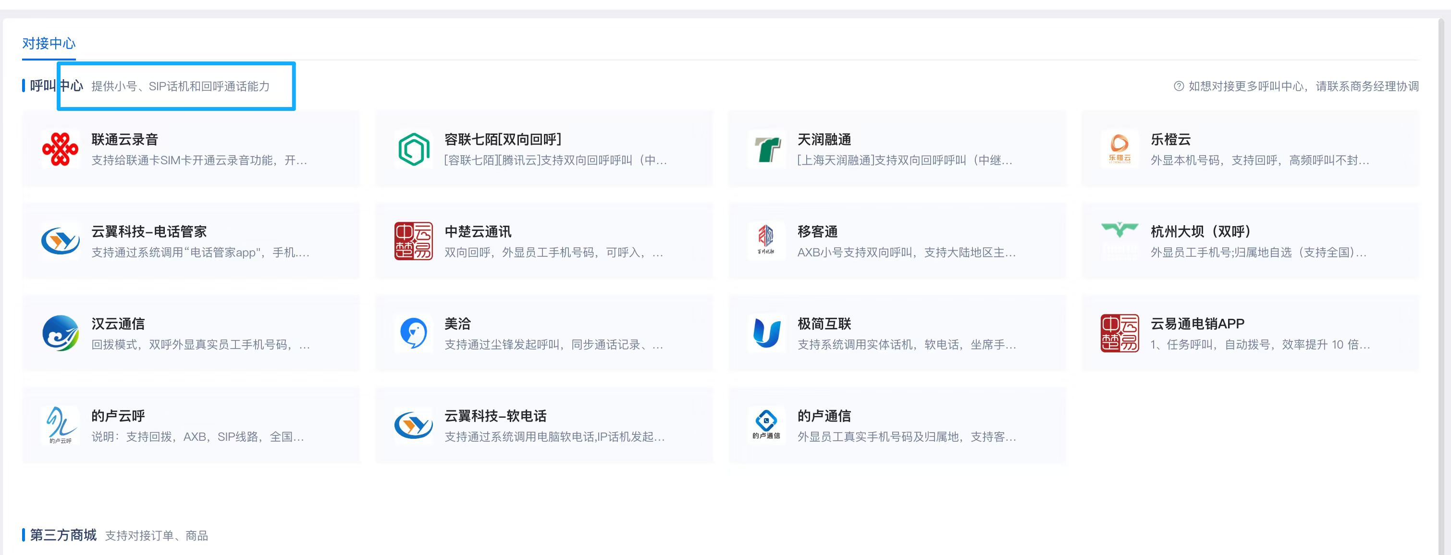Screen dimensions: 1451x555
Task: Click the 乐橙云 orange logo
Action: point(1119,149)
